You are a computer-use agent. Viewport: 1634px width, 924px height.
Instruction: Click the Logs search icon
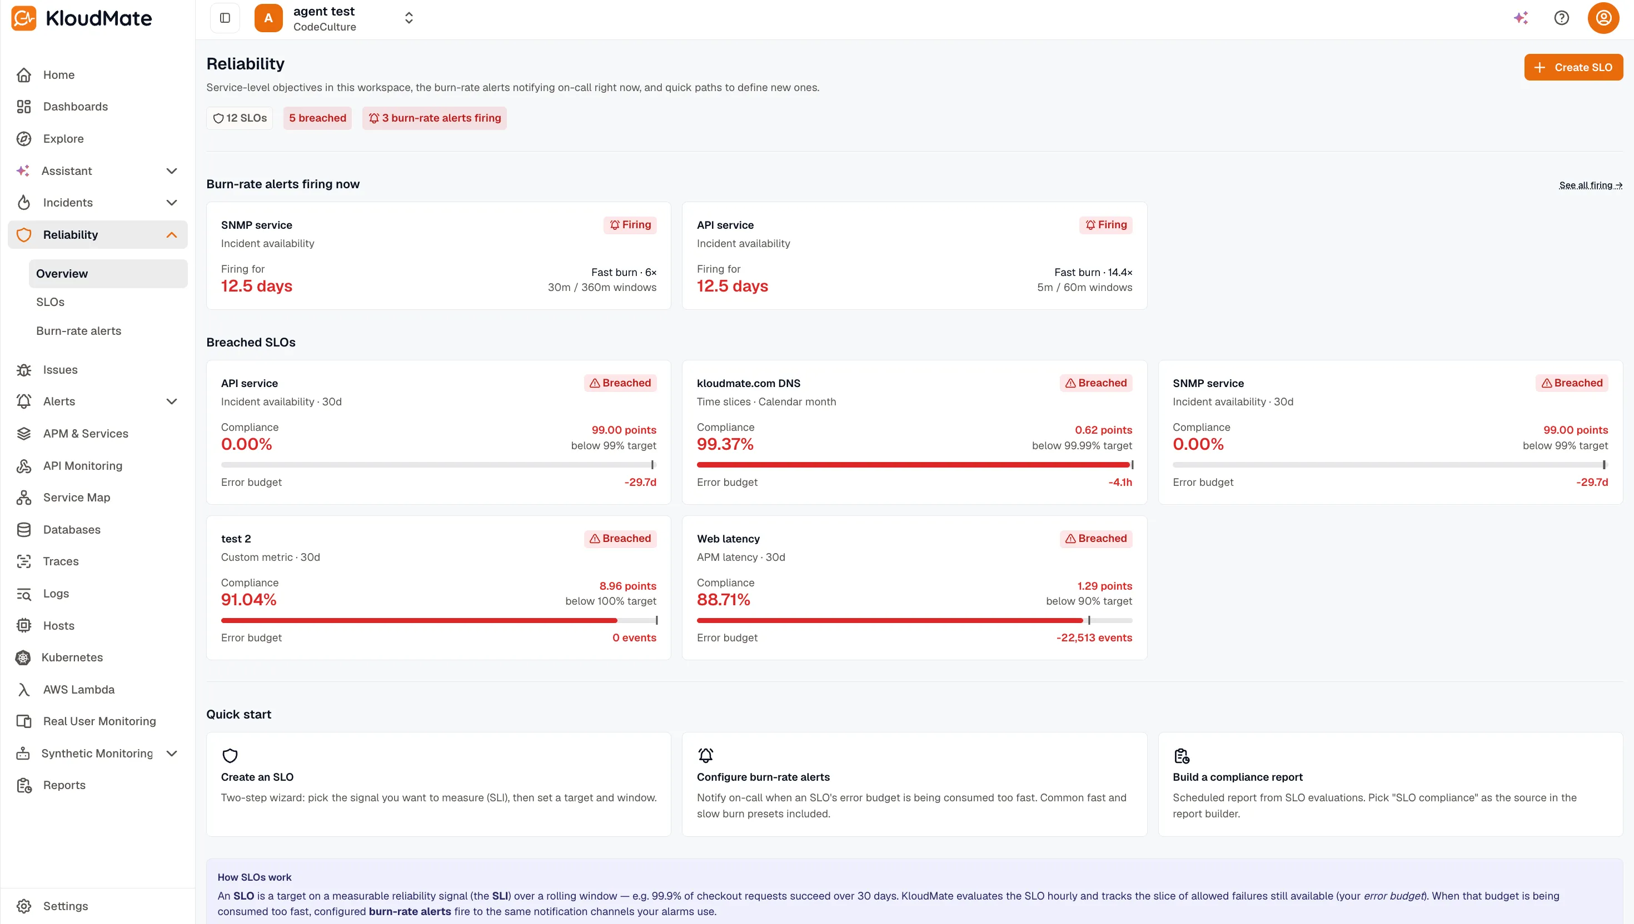point(23,594)
